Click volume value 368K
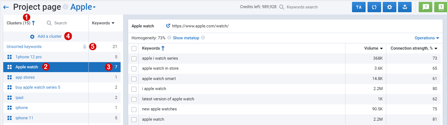The width and height of the screenshot is (447, 125). pos(378,58)
